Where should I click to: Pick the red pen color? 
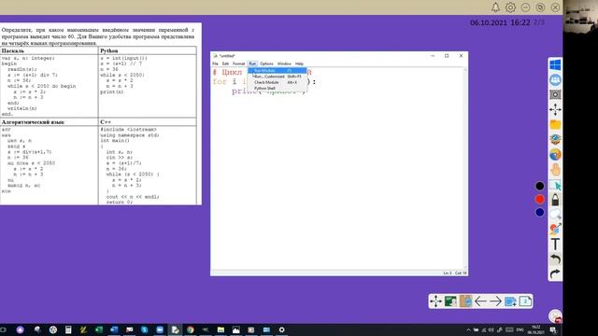[539, 199]
